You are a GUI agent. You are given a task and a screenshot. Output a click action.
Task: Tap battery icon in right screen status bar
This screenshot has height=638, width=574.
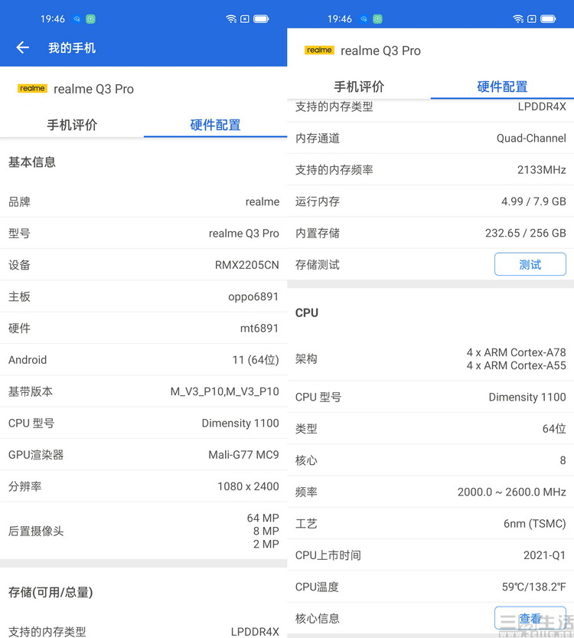pos(548,18)
